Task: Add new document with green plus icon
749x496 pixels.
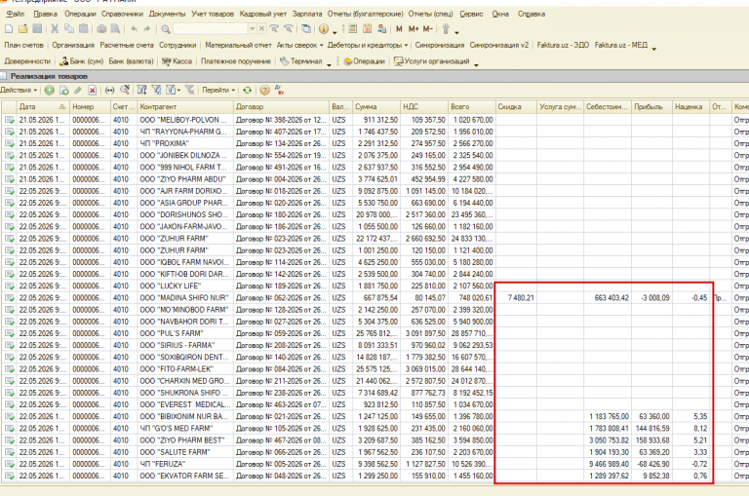Action: (x=49, y=90)
